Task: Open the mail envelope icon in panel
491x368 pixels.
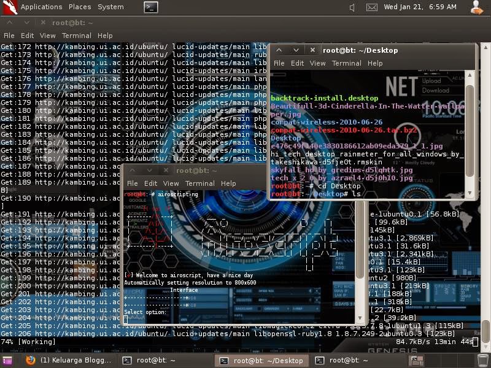Action: coord(372,7)
